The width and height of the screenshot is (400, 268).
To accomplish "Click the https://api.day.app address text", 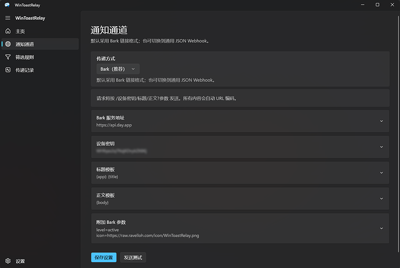I will click(x=114, y=125).
